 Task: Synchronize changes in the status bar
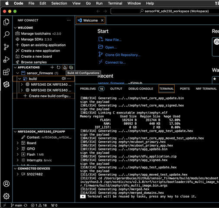(26, 205)
